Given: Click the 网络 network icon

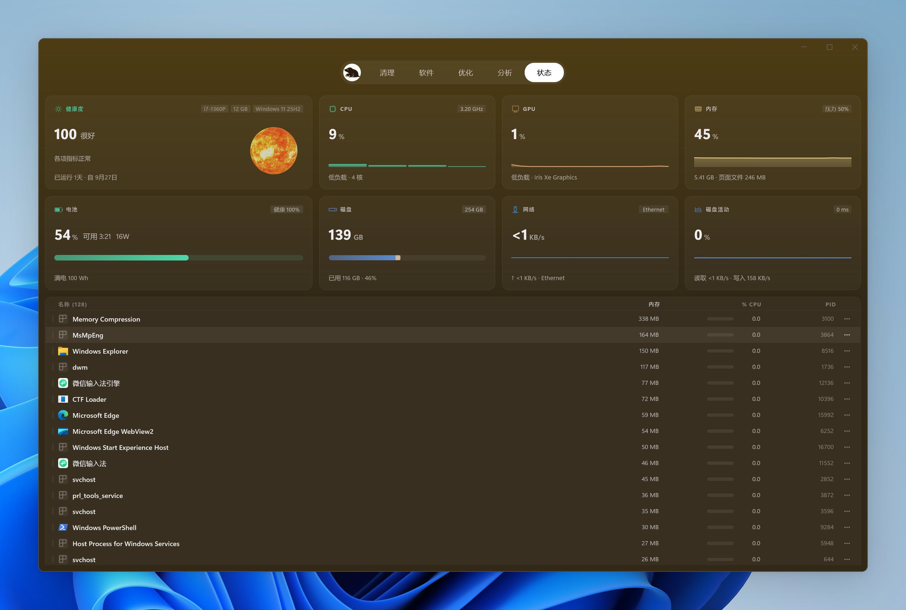Looking at the screenshot, I should [515, 210].
